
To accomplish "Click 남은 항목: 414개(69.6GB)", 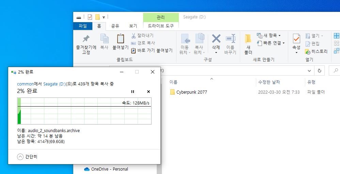I will click(41, 142).
